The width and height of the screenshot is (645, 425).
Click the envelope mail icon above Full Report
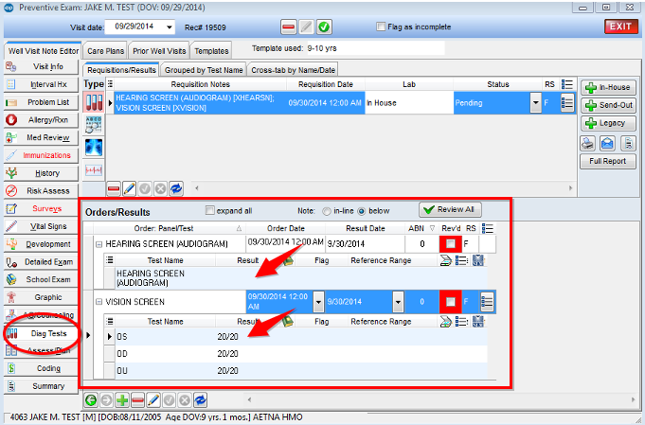click(607, 143)
